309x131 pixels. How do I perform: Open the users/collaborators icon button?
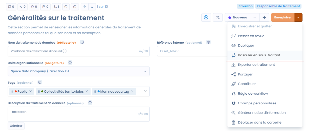click(218, 17)
